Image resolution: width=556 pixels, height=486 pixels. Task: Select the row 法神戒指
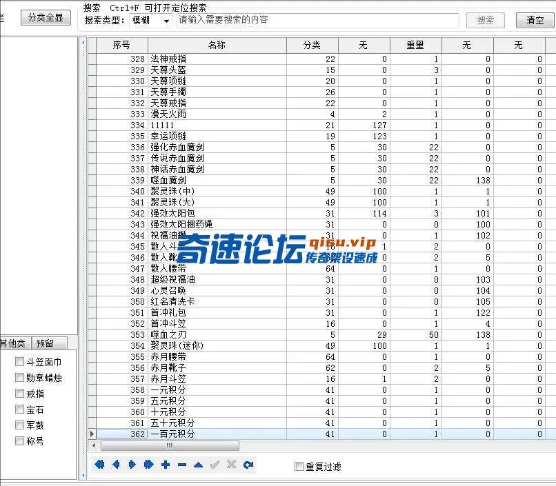click(x=321, y=59)
